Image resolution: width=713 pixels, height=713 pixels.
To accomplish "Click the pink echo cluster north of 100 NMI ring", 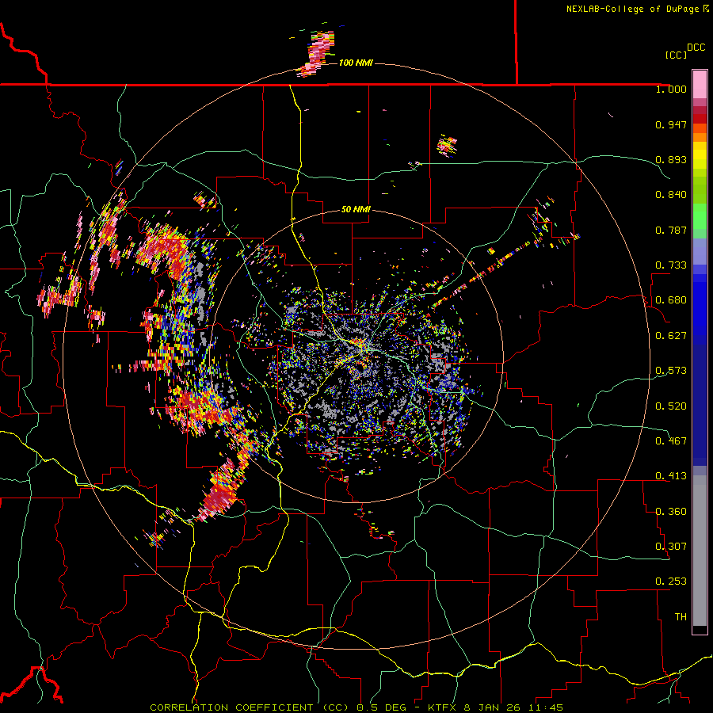I will click(x=316, y=53).
